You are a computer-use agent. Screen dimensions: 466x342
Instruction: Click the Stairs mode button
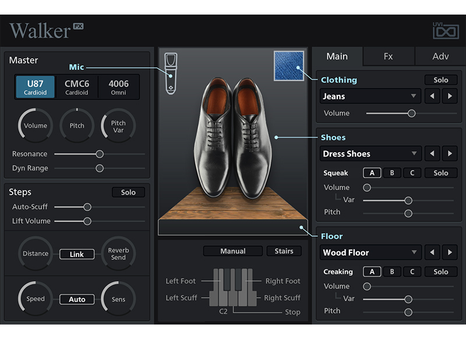tap(284, 251)
